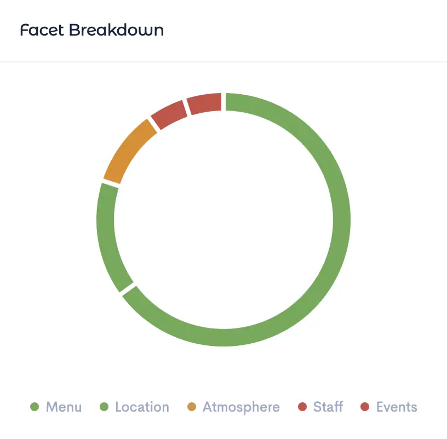Click the orange dot beside Atmosphere legend
The height and width of the screenshot is (439, 447).
point(191,407)
